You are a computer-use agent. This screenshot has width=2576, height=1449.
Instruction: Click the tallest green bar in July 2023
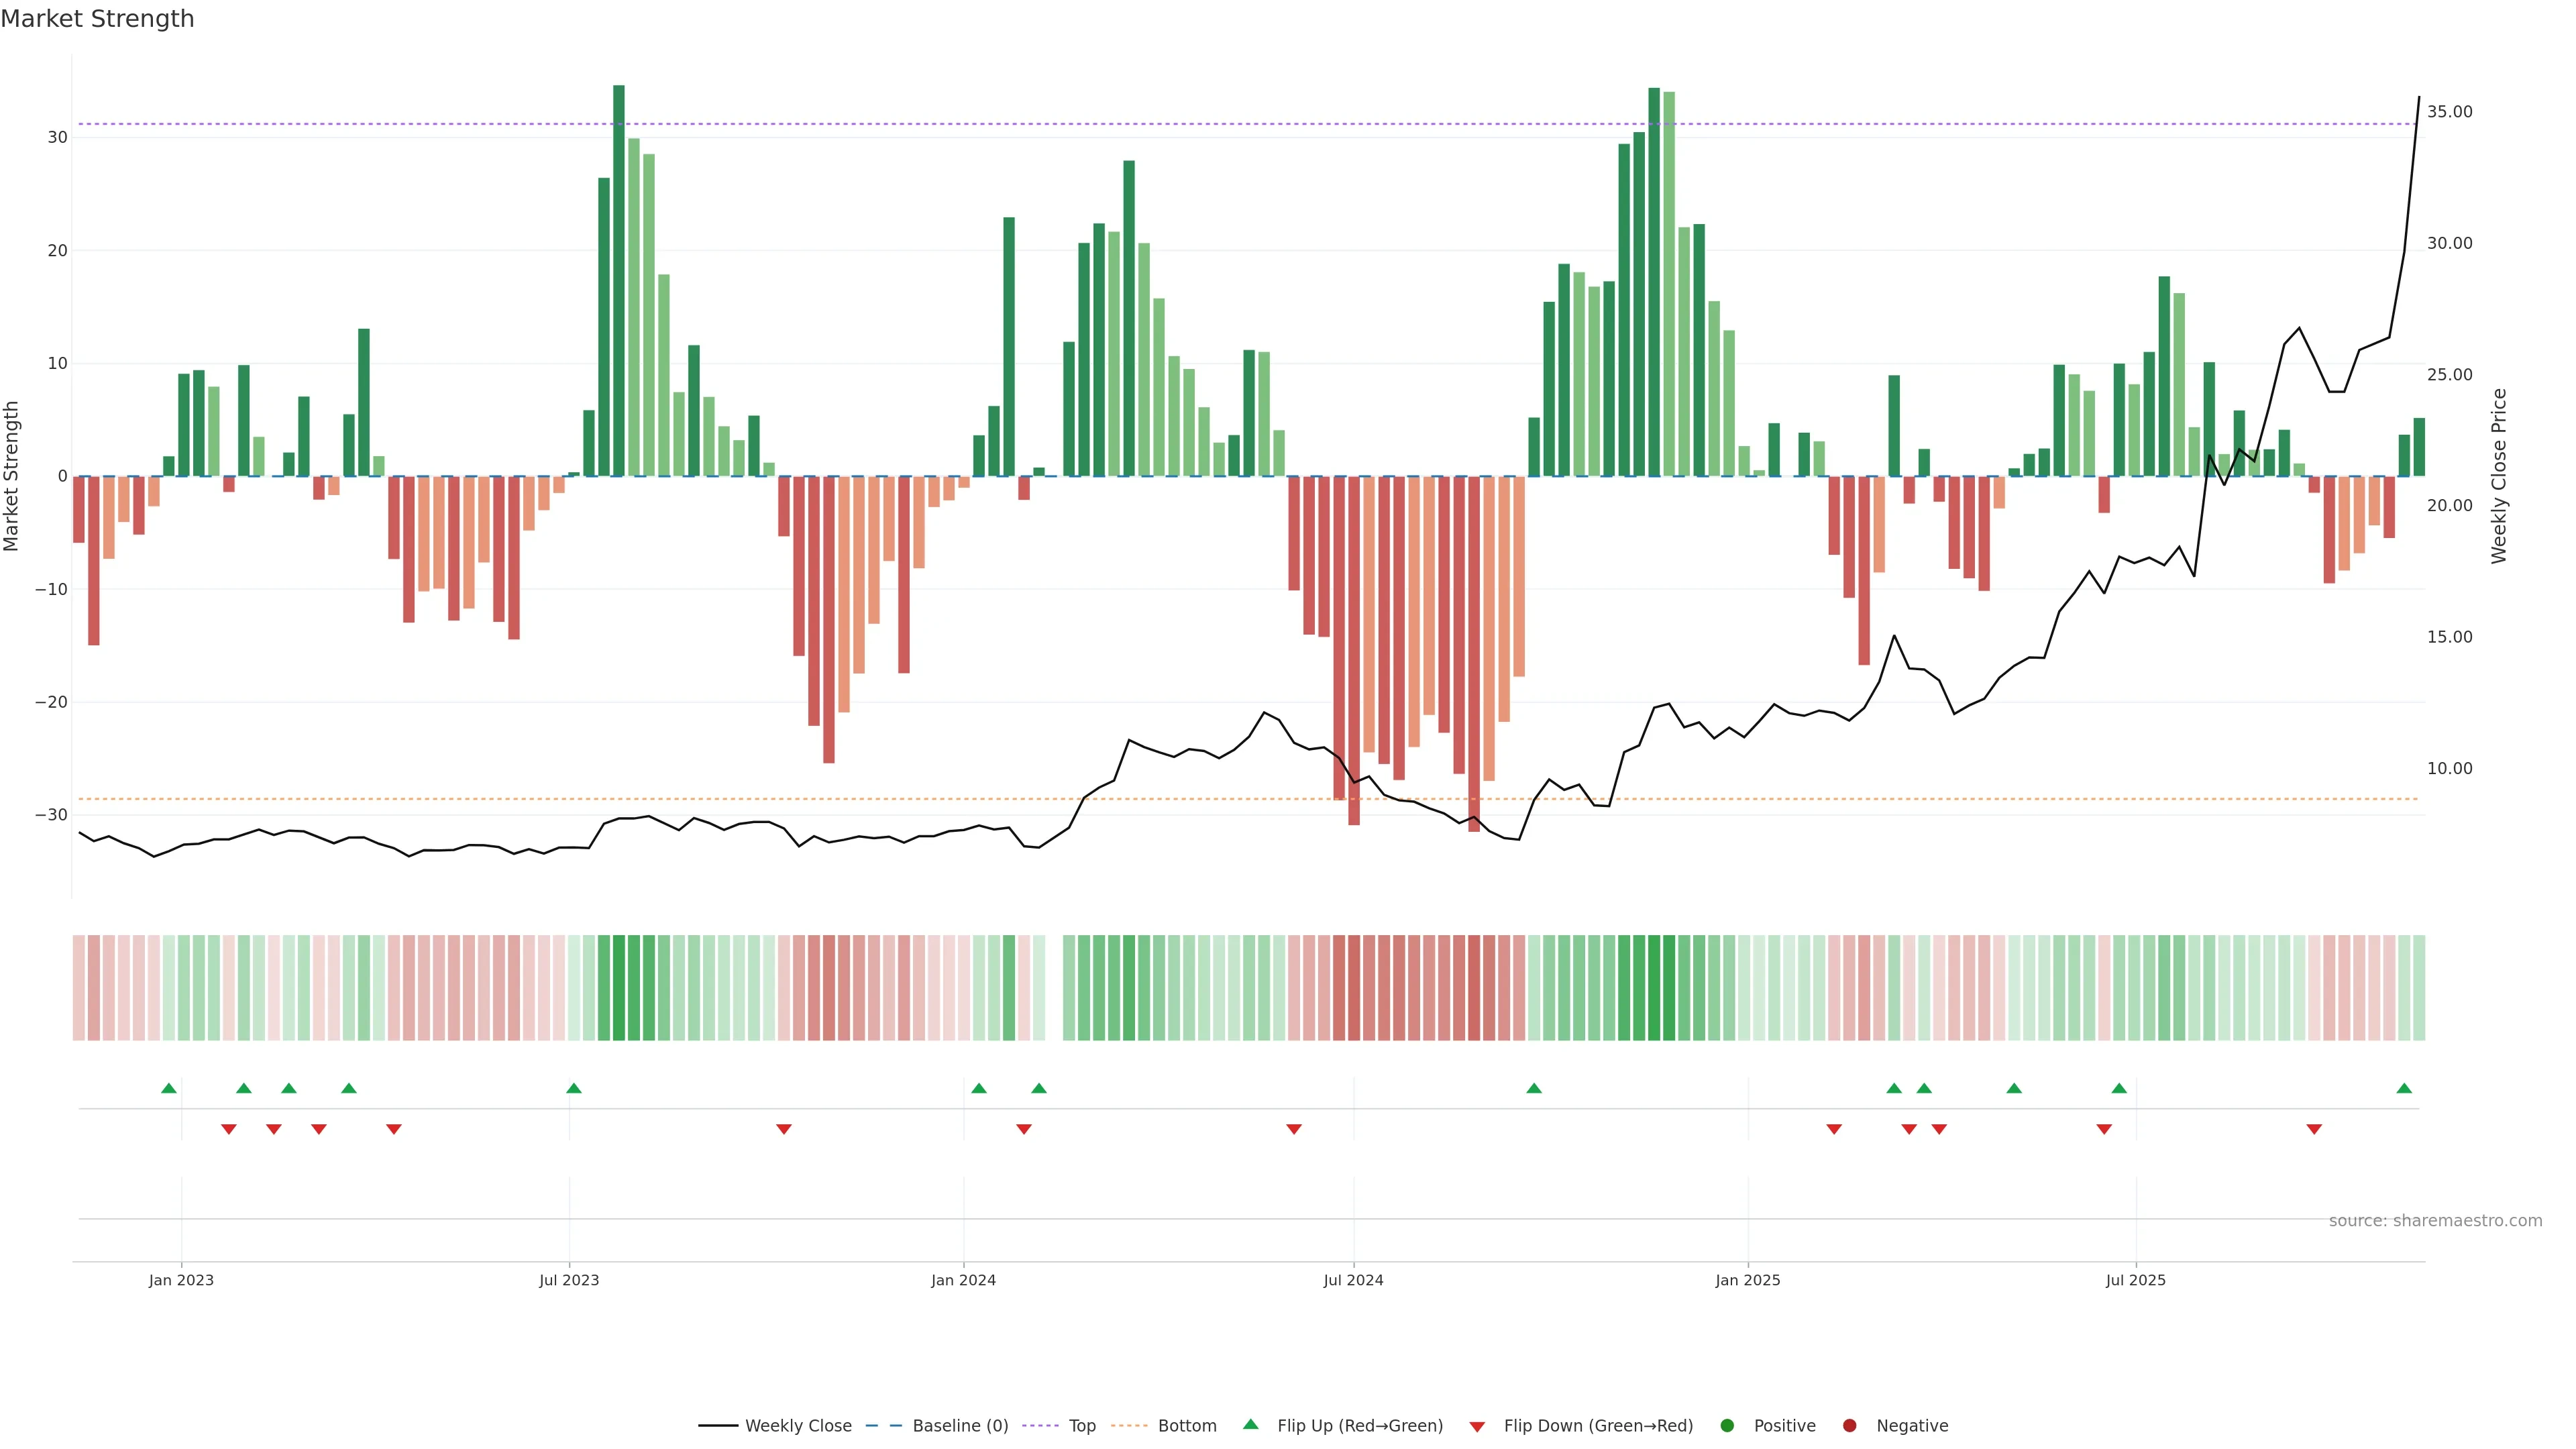[x=619, y=280]
